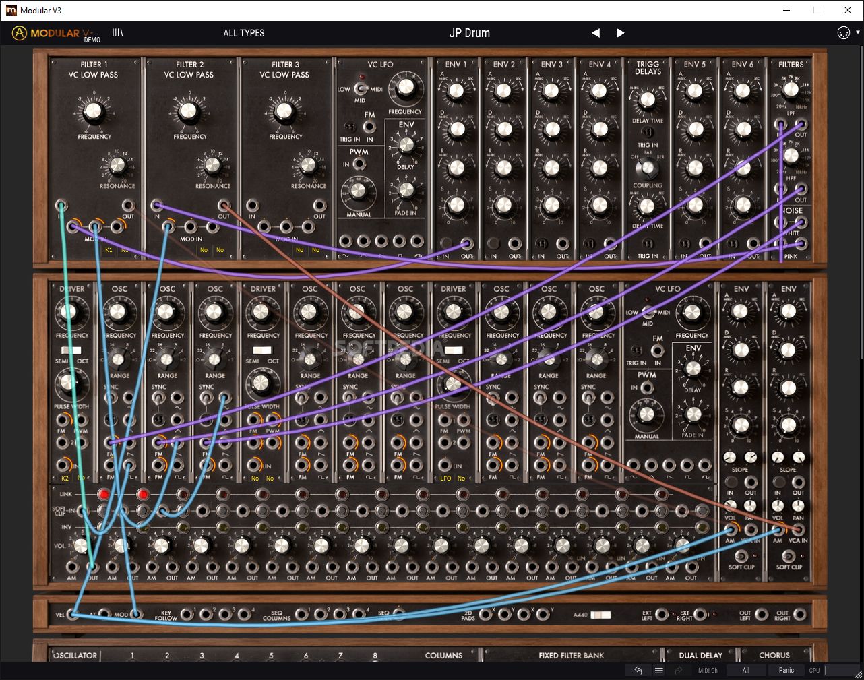Click the CHORUS section label
The image size is (864, 680).
(x=774, y=655)
